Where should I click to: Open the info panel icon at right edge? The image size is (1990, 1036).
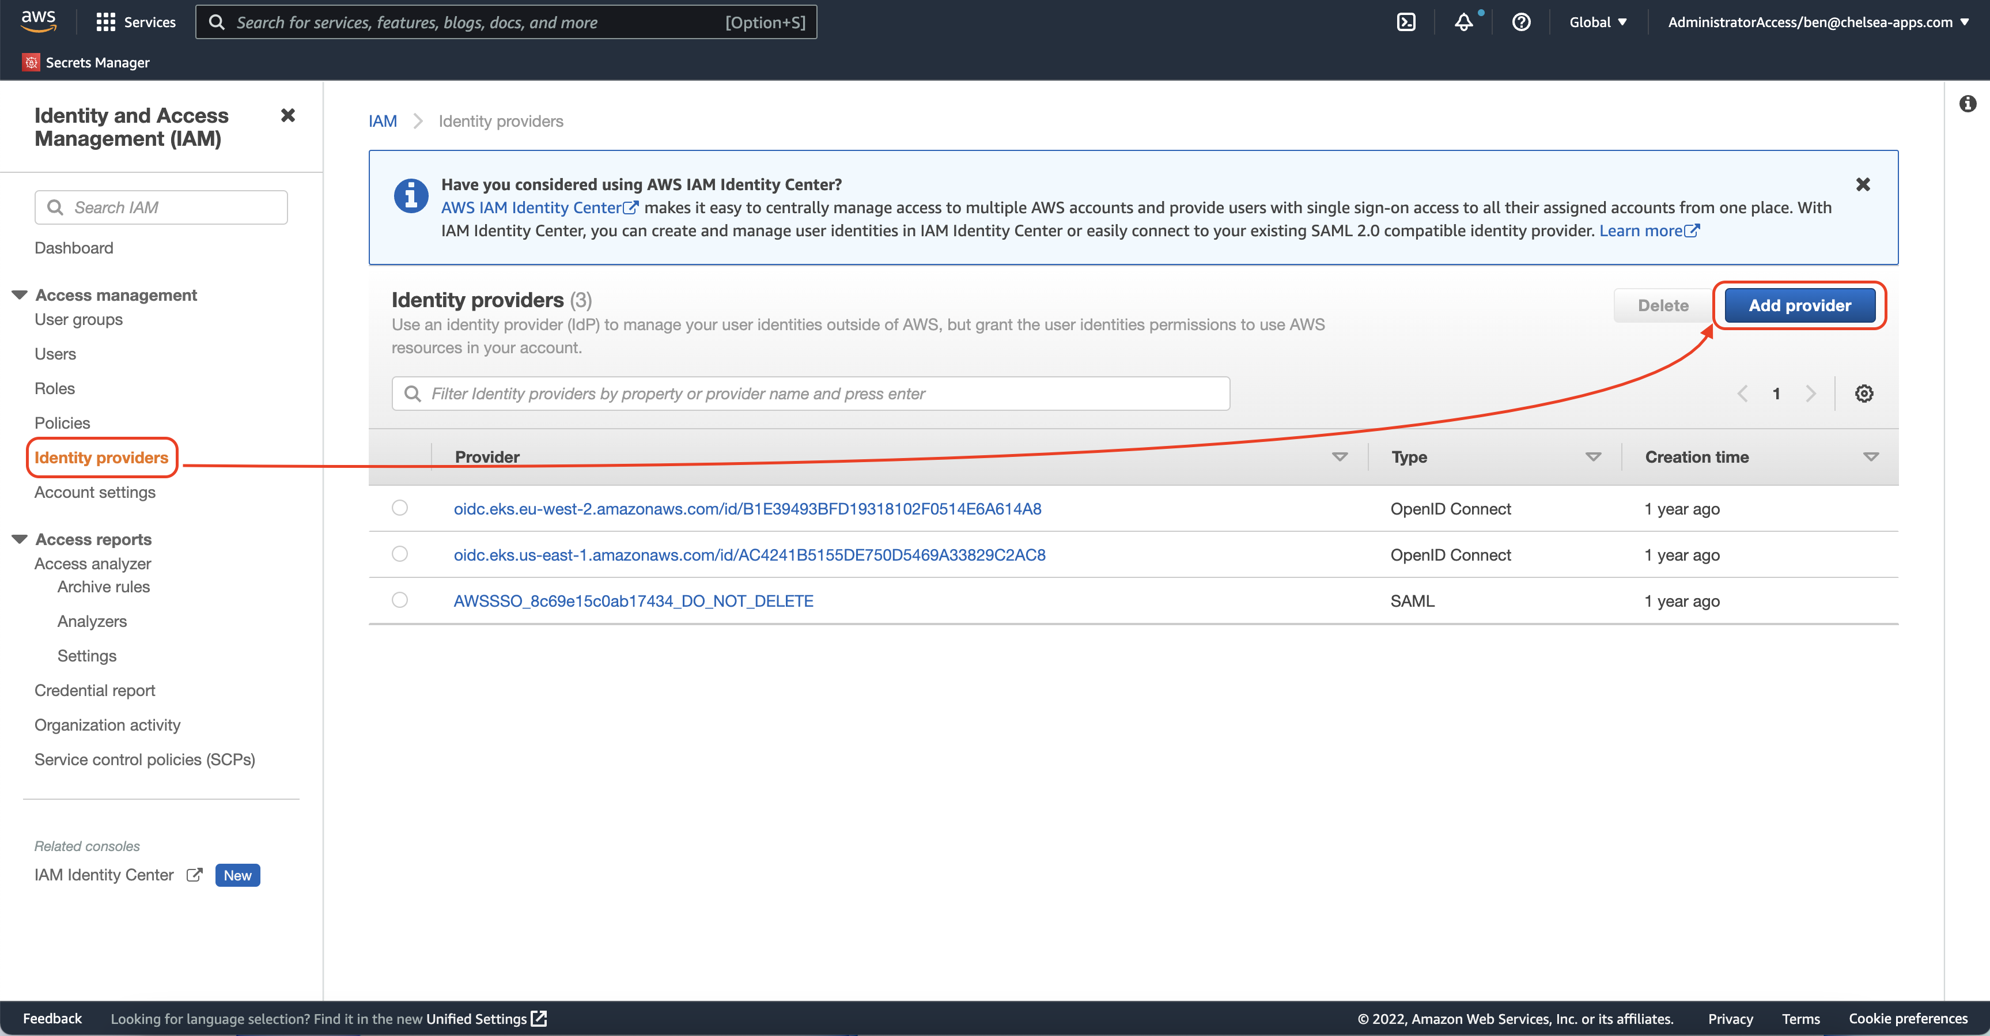(1968, 104)
